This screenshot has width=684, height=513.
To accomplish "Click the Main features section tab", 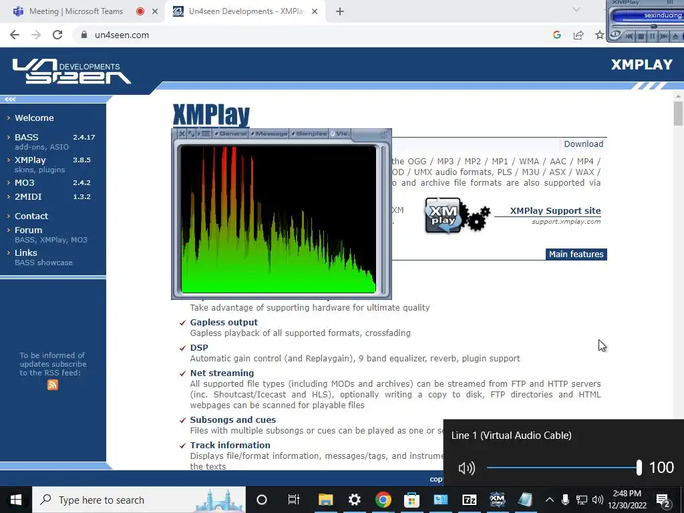I will (576, 254).
